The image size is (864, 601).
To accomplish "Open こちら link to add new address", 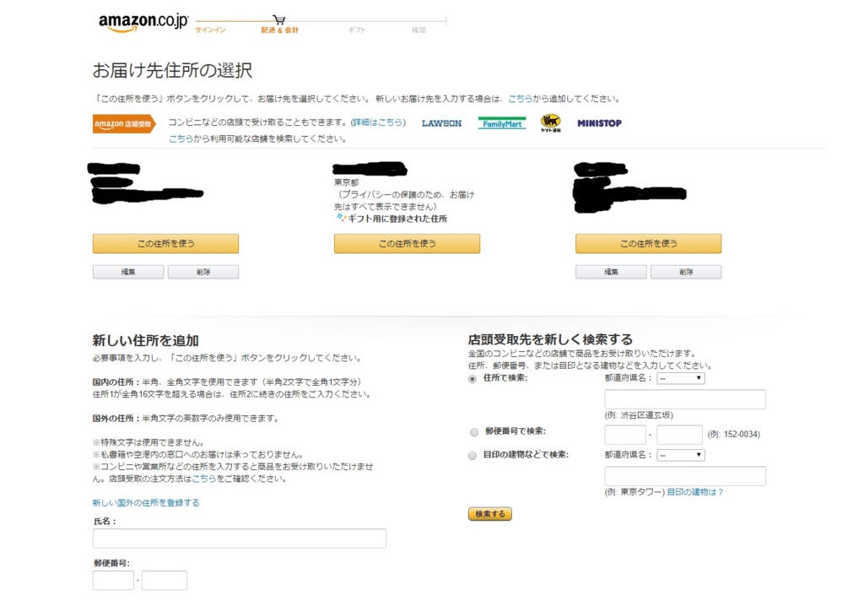I will [520, 99].
